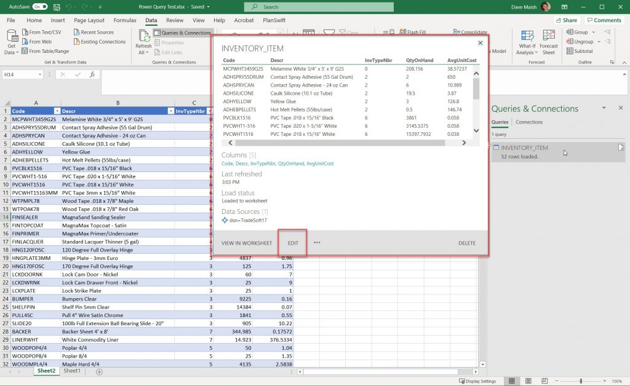Switch to Page Layout view
630x386 pixels.
[x=528, y=380]
